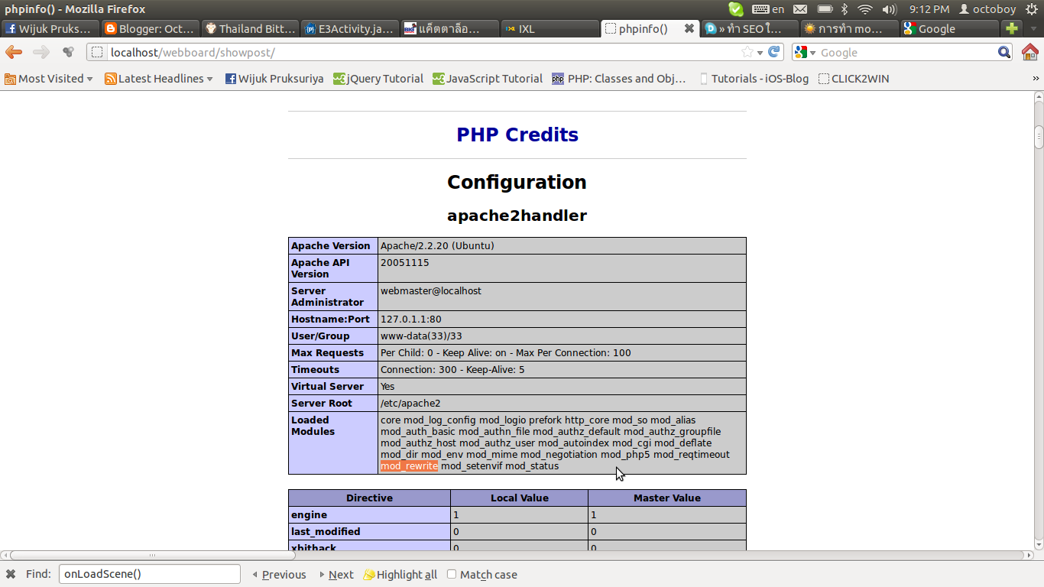Click the Firefox back arrow button
The image size is (1044, 587).
coord(14,52)
